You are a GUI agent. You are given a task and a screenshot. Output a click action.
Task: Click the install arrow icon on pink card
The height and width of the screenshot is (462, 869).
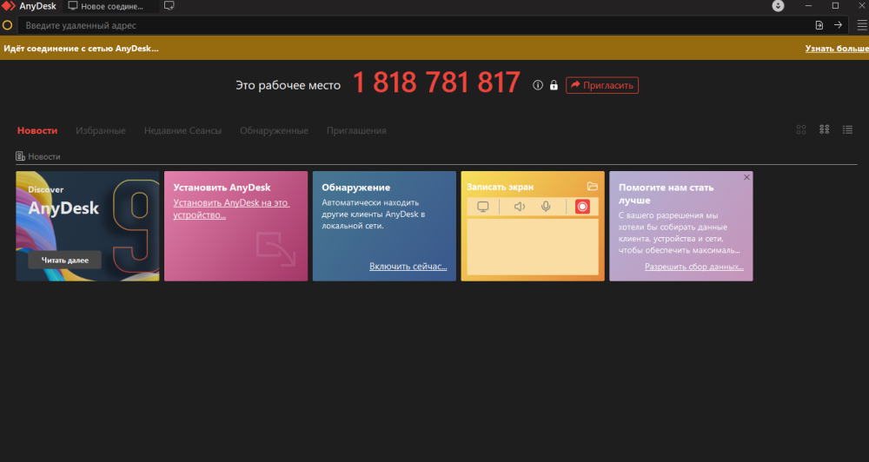(x=276, y=249)
